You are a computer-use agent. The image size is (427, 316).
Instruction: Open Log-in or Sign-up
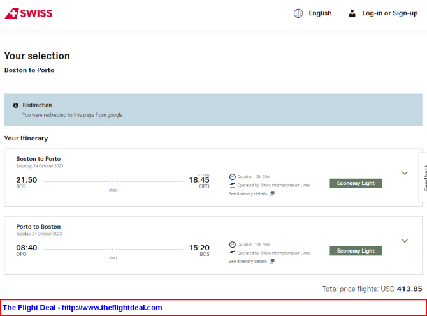(x=389, y=13)
